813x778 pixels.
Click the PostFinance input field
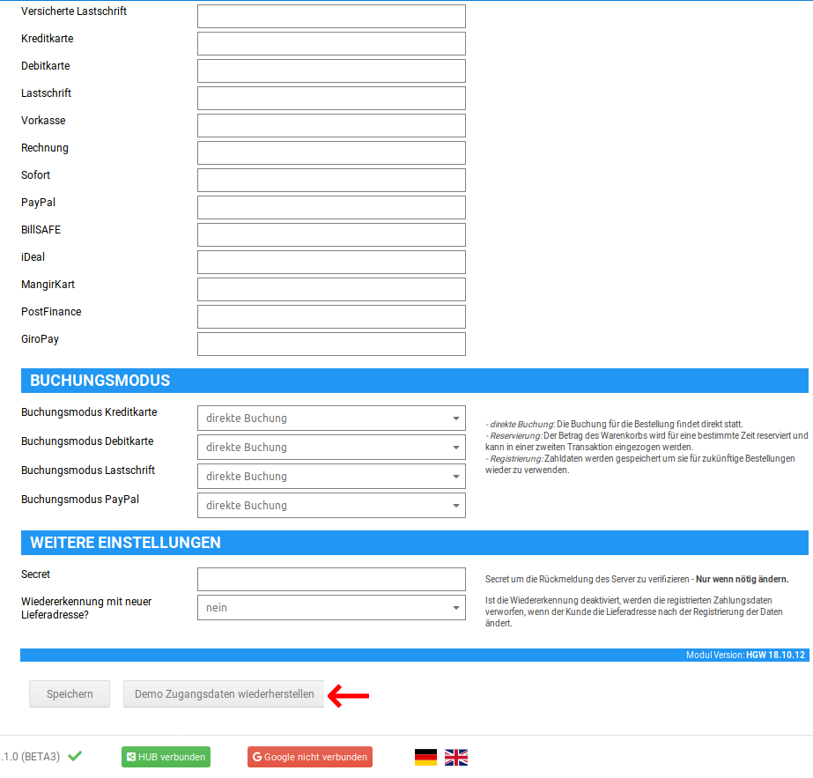(x=331, y=317)
